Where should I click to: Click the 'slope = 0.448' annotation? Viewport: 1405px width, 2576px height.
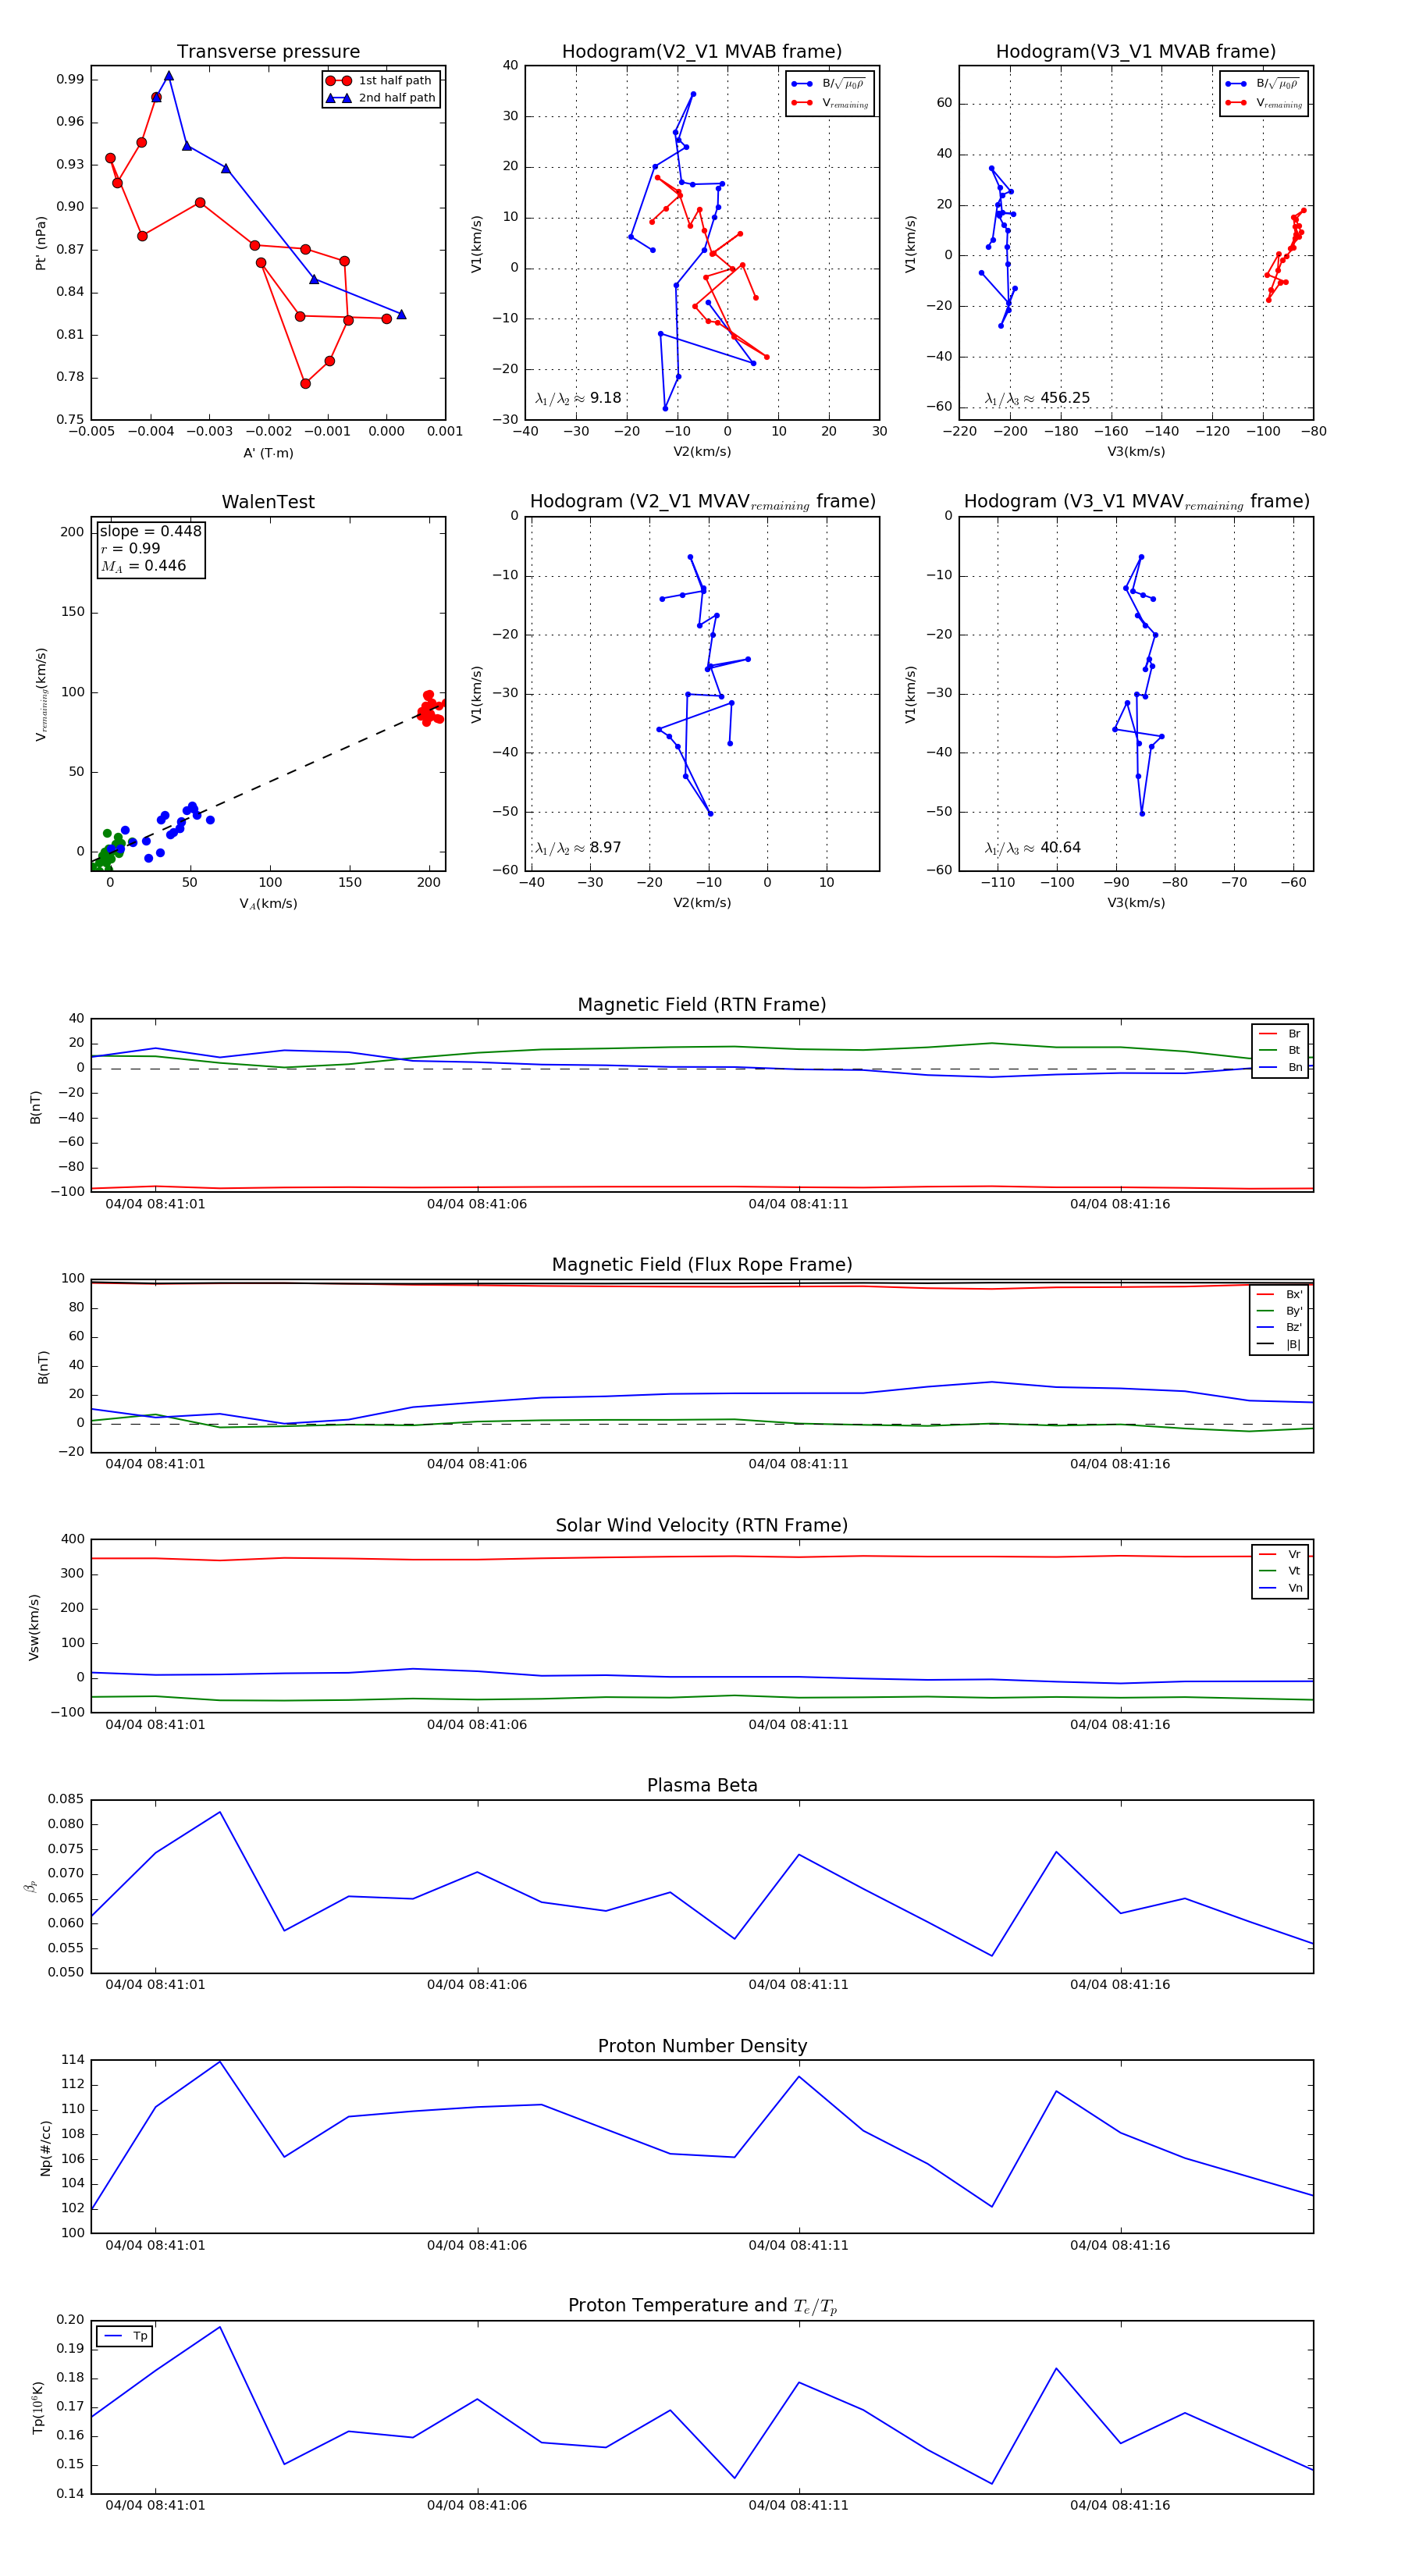click(x=150, y=531)
